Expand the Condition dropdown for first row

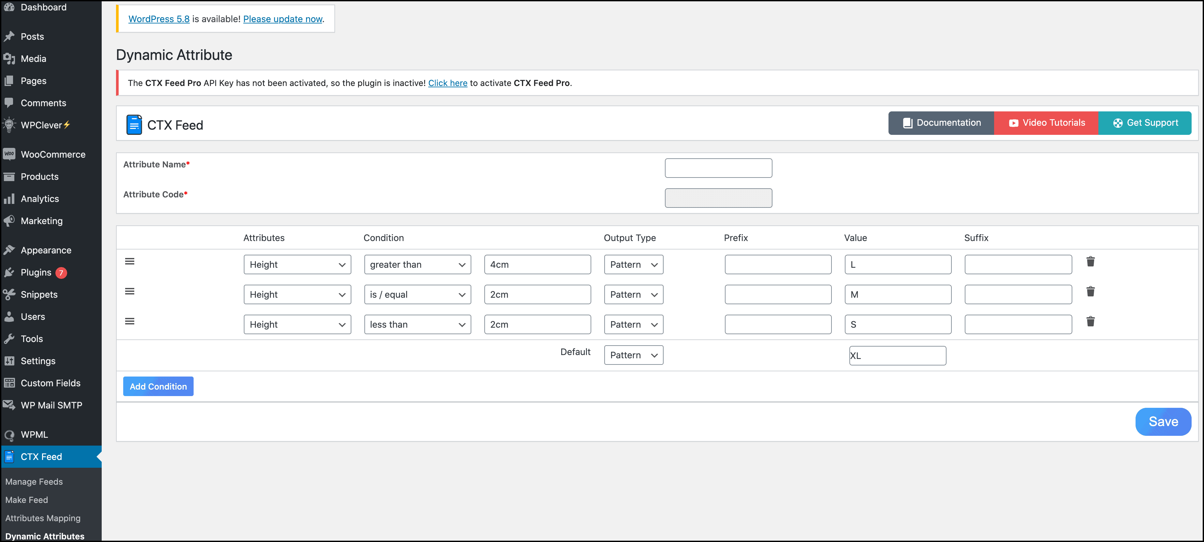click(416, 264)
